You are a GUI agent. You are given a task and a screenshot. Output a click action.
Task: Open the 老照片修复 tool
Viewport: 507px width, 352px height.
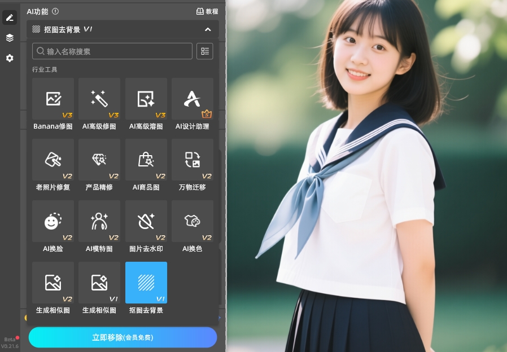[x=53, y=160]
